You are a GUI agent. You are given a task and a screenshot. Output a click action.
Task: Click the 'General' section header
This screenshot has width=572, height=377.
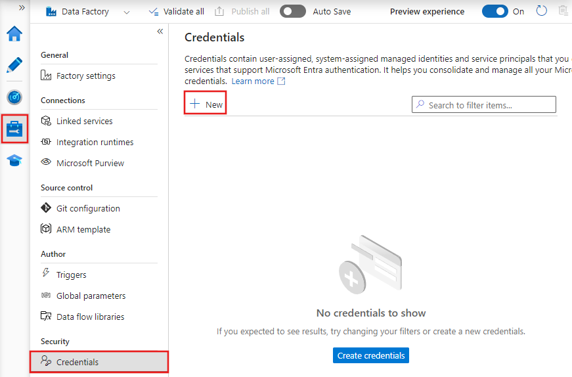click(x=55, y=55)
